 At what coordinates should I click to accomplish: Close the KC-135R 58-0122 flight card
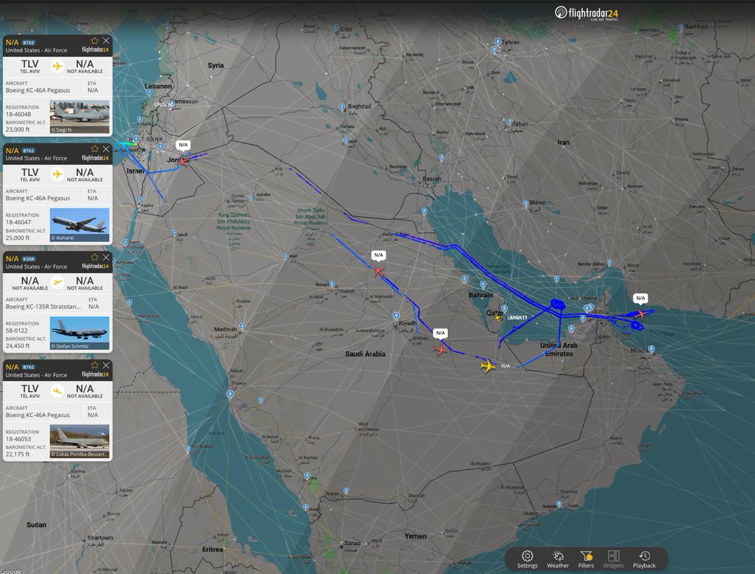tap(106, 257)
